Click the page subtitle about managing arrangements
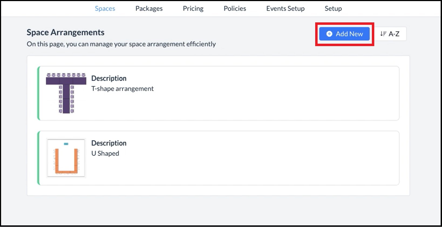This screenshot has height=227, width=442. (x=121, y=44)
